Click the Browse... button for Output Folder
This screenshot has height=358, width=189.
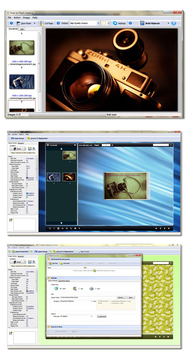(x=121, y=297)
